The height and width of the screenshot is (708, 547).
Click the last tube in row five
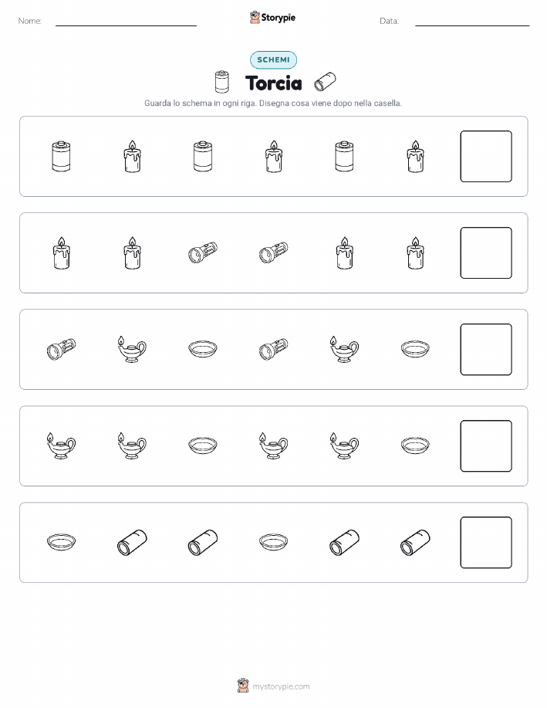415,542
